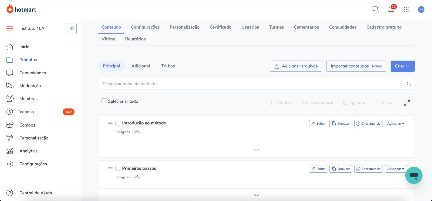Viewport: 432px width, 201px height.
Task: Open the Vitrine tab
Action: click(x=108, y=39)
